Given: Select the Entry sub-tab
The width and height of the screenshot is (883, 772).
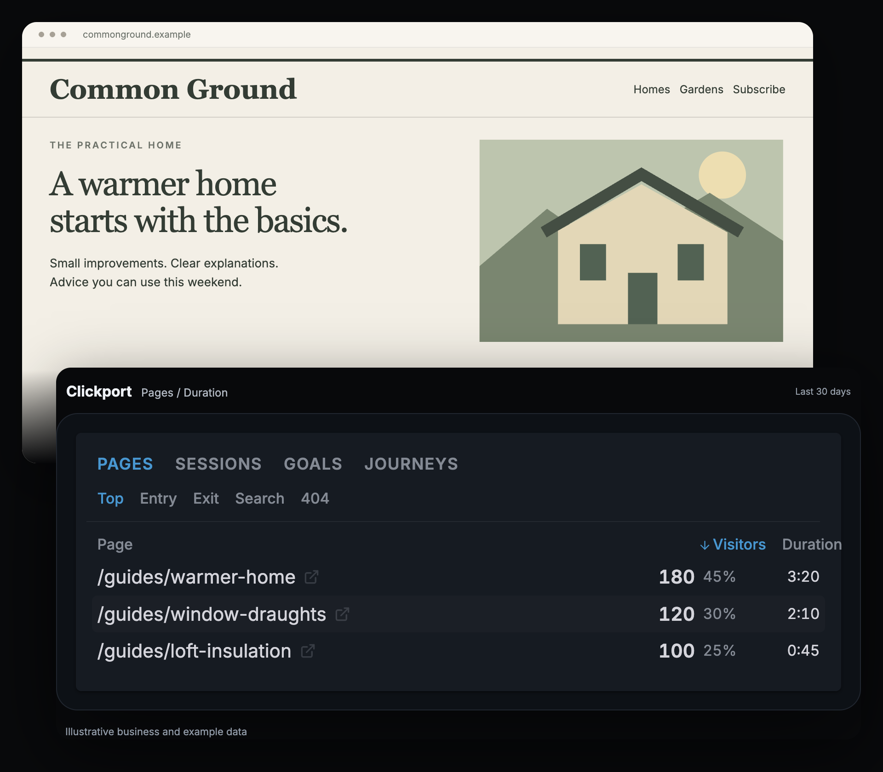Looking at the screenshot, I should [x=158, y=499].
